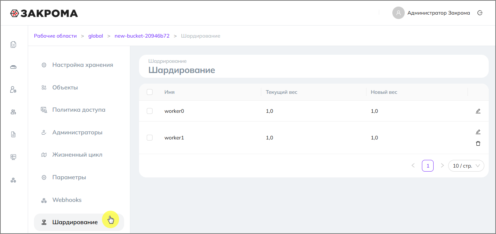Open the user settings icon in the left rail
The image size is (496, 234).
click(x=14, y=89)
